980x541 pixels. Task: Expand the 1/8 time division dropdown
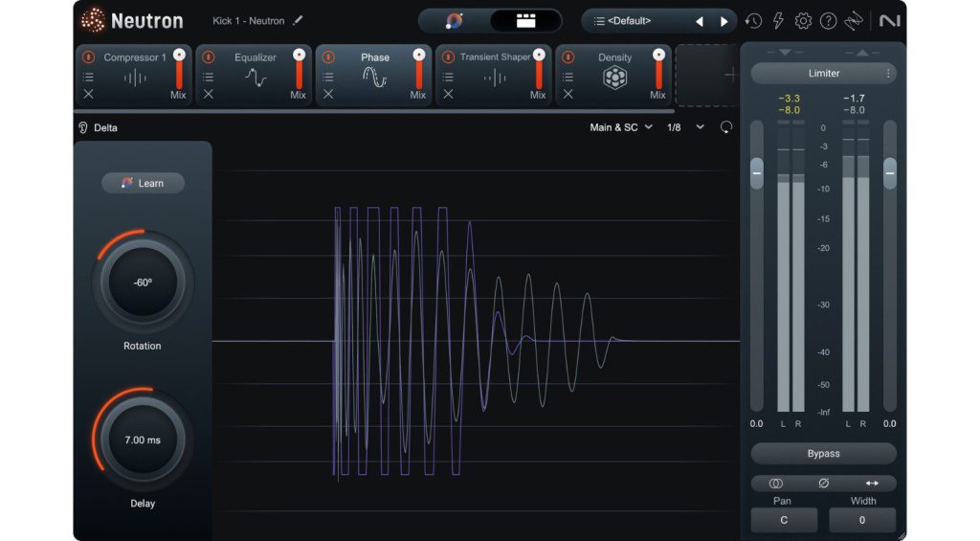pos(685,127)
